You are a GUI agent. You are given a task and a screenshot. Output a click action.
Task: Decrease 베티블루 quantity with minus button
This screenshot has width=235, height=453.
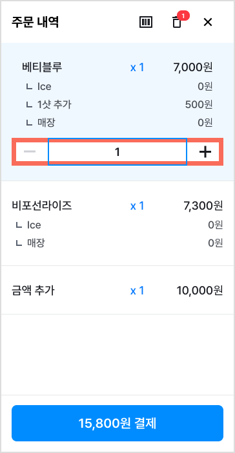tap(30, 151)
